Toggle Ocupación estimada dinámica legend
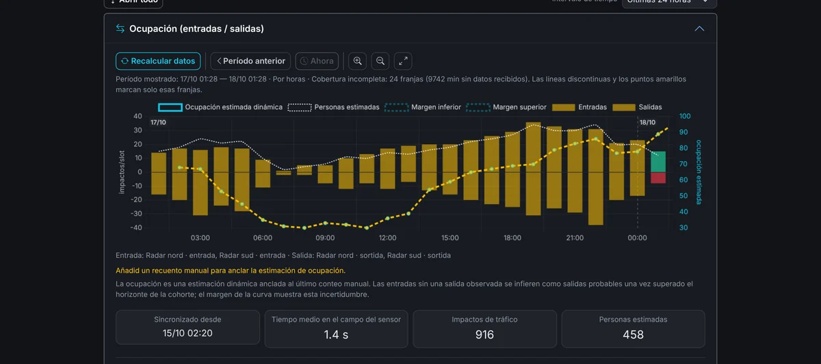 220,107
